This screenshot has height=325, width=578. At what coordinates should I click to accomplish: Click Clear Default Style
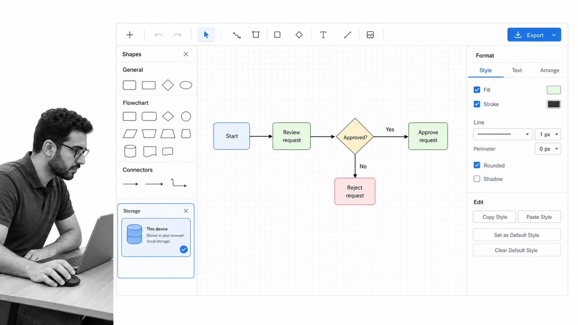point(517,250)
